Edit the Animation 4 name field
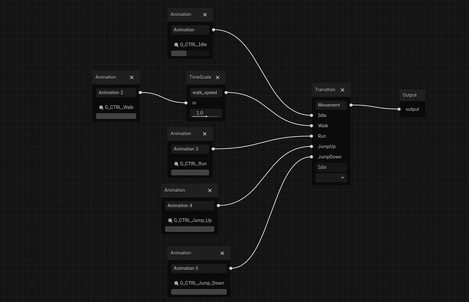The image size is (469, 302). pyautogui.click(x=190, y=205)
